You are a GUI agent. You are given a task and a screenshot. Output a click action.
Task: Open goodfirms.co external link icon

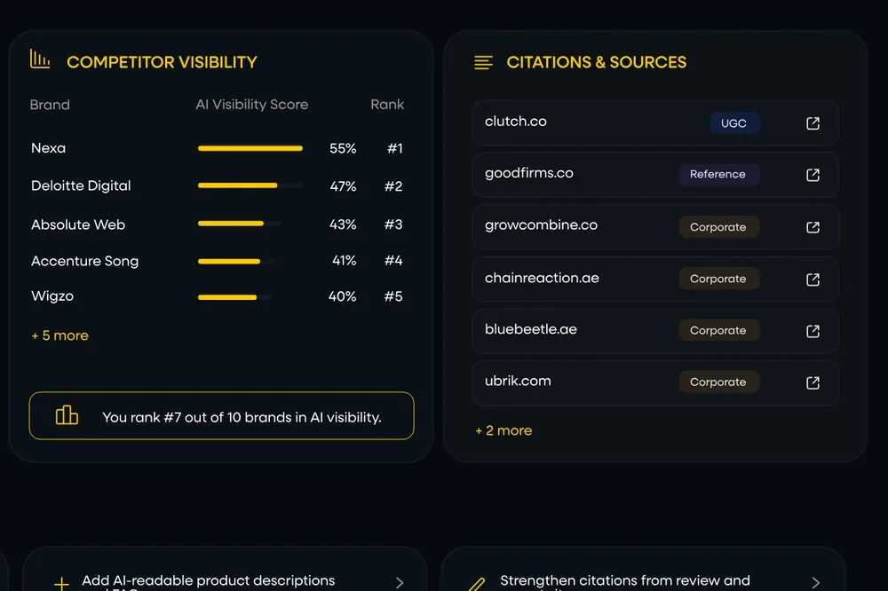point(813,175)
